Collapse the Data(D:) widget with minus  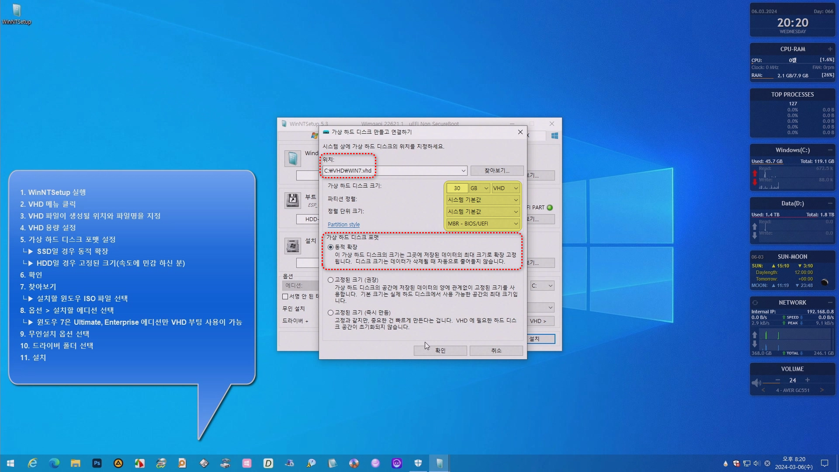830,203
